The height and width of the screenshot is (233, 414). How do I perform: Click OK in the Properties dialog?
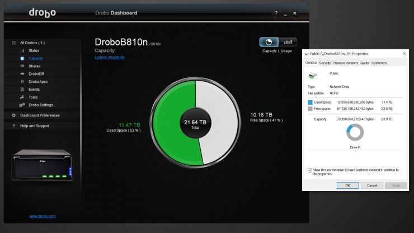pyautogui.click(x=348, y=185)
